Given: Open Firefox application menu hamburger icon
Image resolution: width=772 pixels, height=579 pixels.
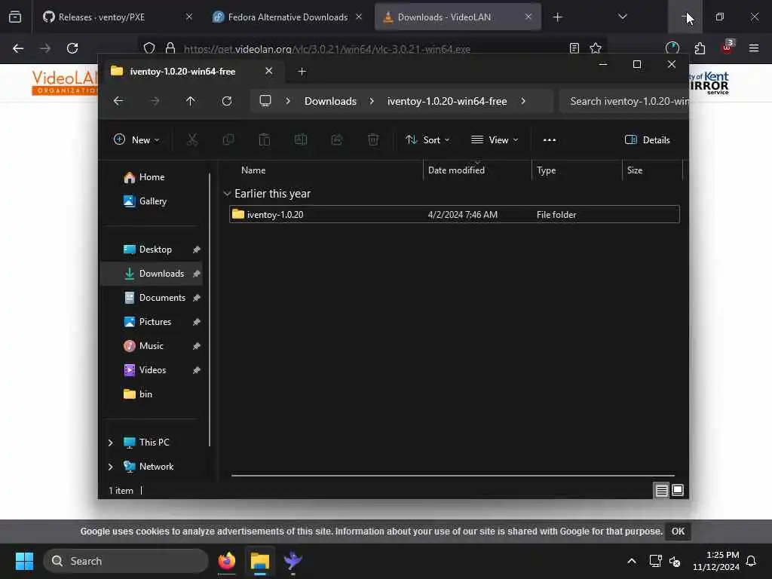Looking at the screenshot, I should pyautogui.click(x=754, y=48).
